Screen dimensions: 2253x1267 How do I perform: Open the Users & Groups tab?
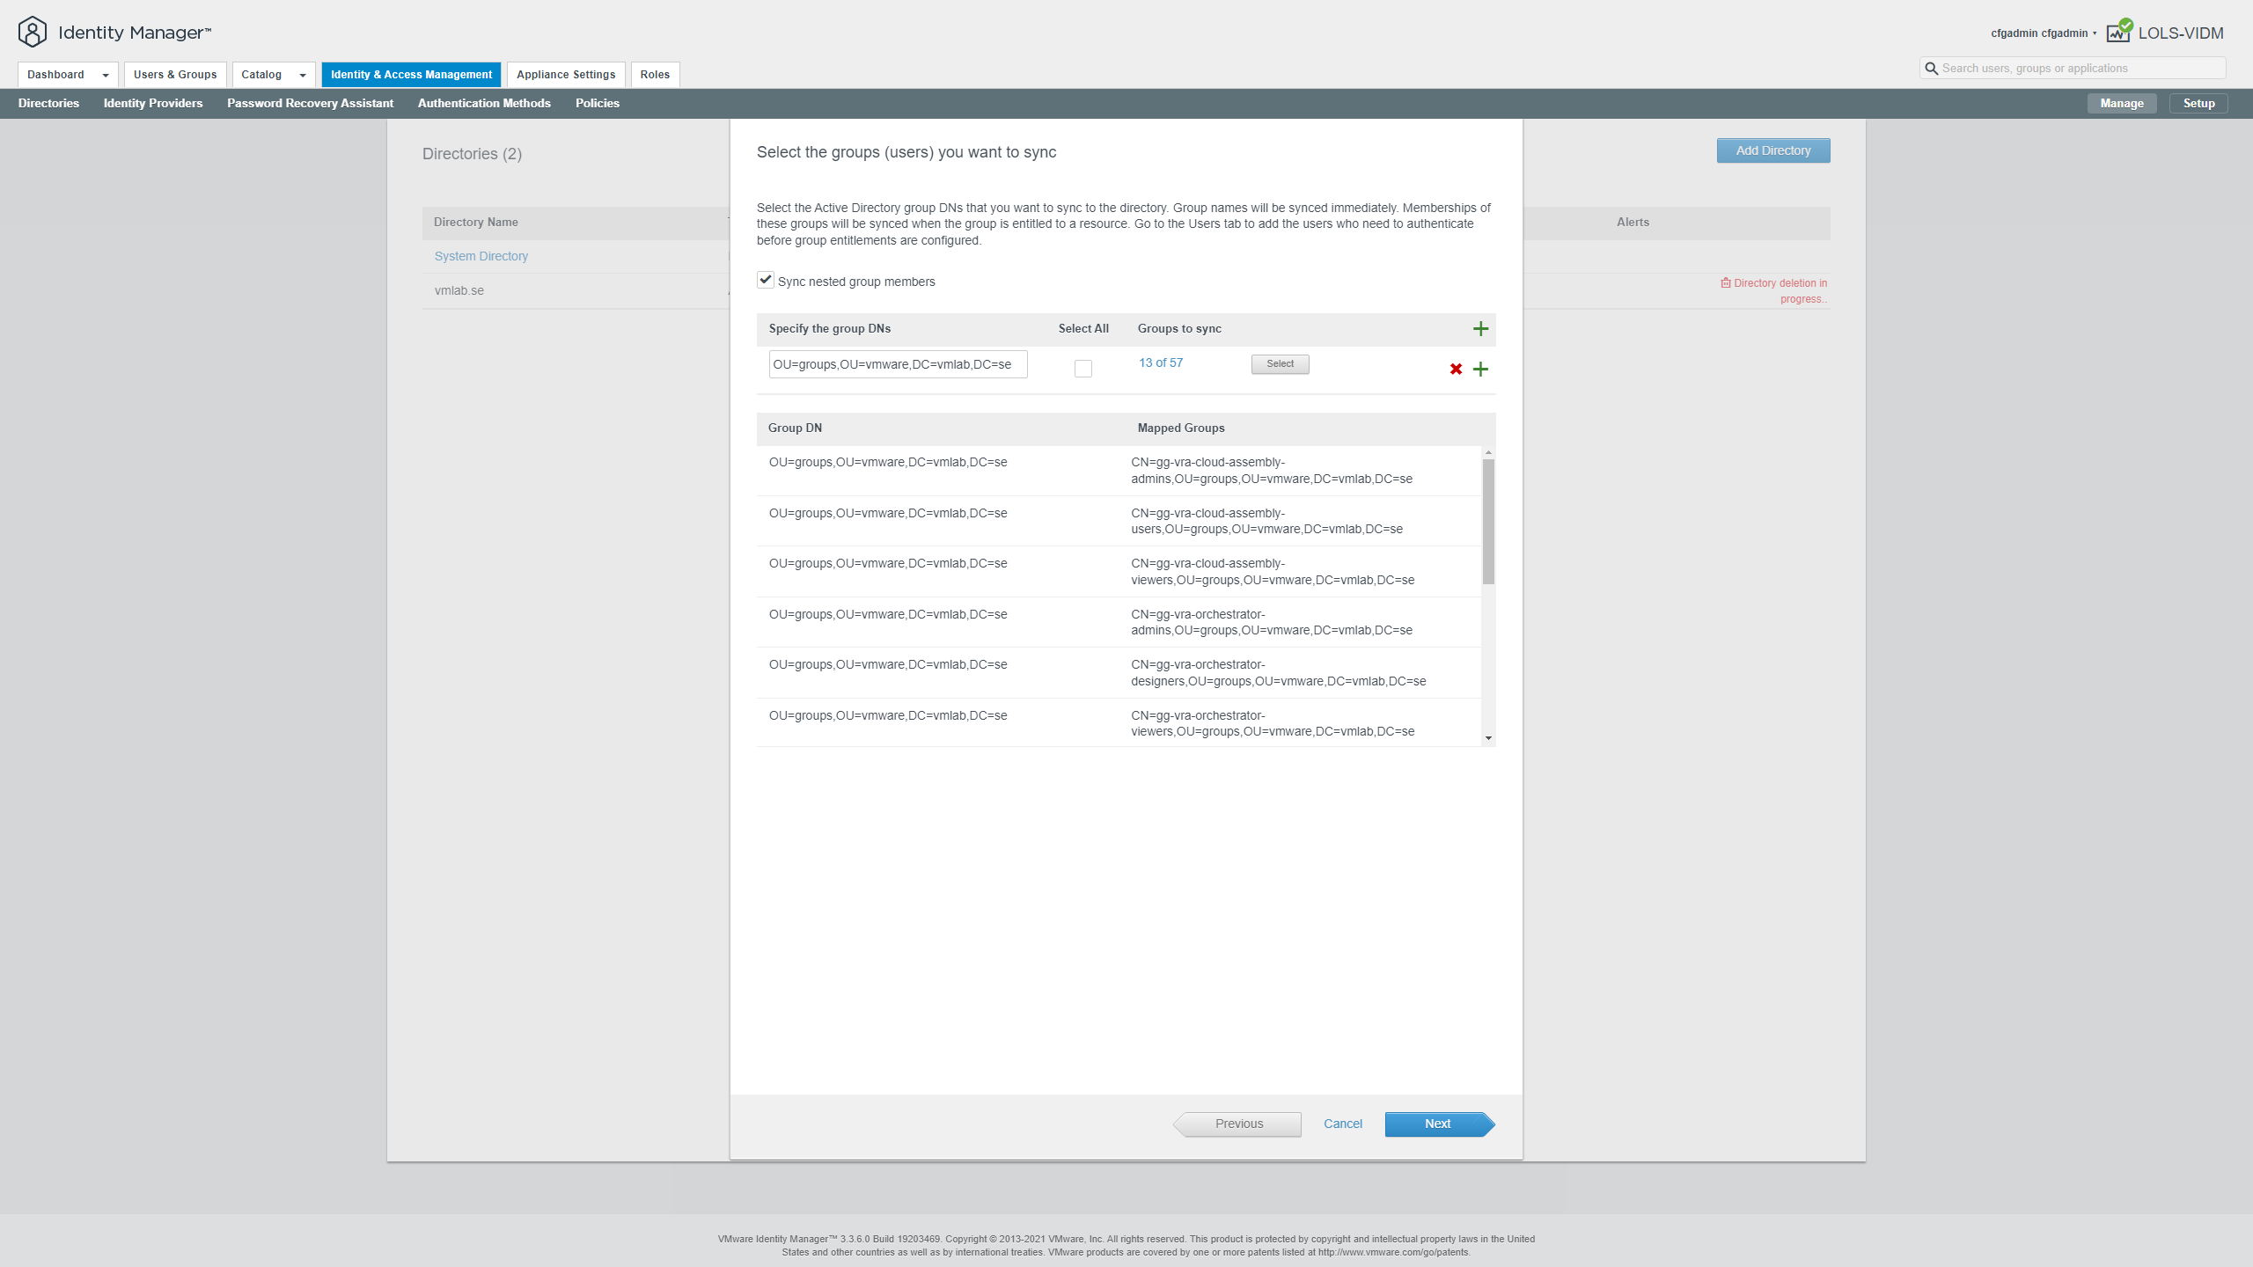coord(175,75)
